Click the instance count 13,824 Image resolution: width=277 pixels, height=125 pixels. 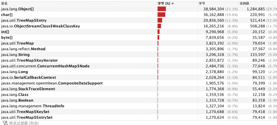click(x=259, y=106)
